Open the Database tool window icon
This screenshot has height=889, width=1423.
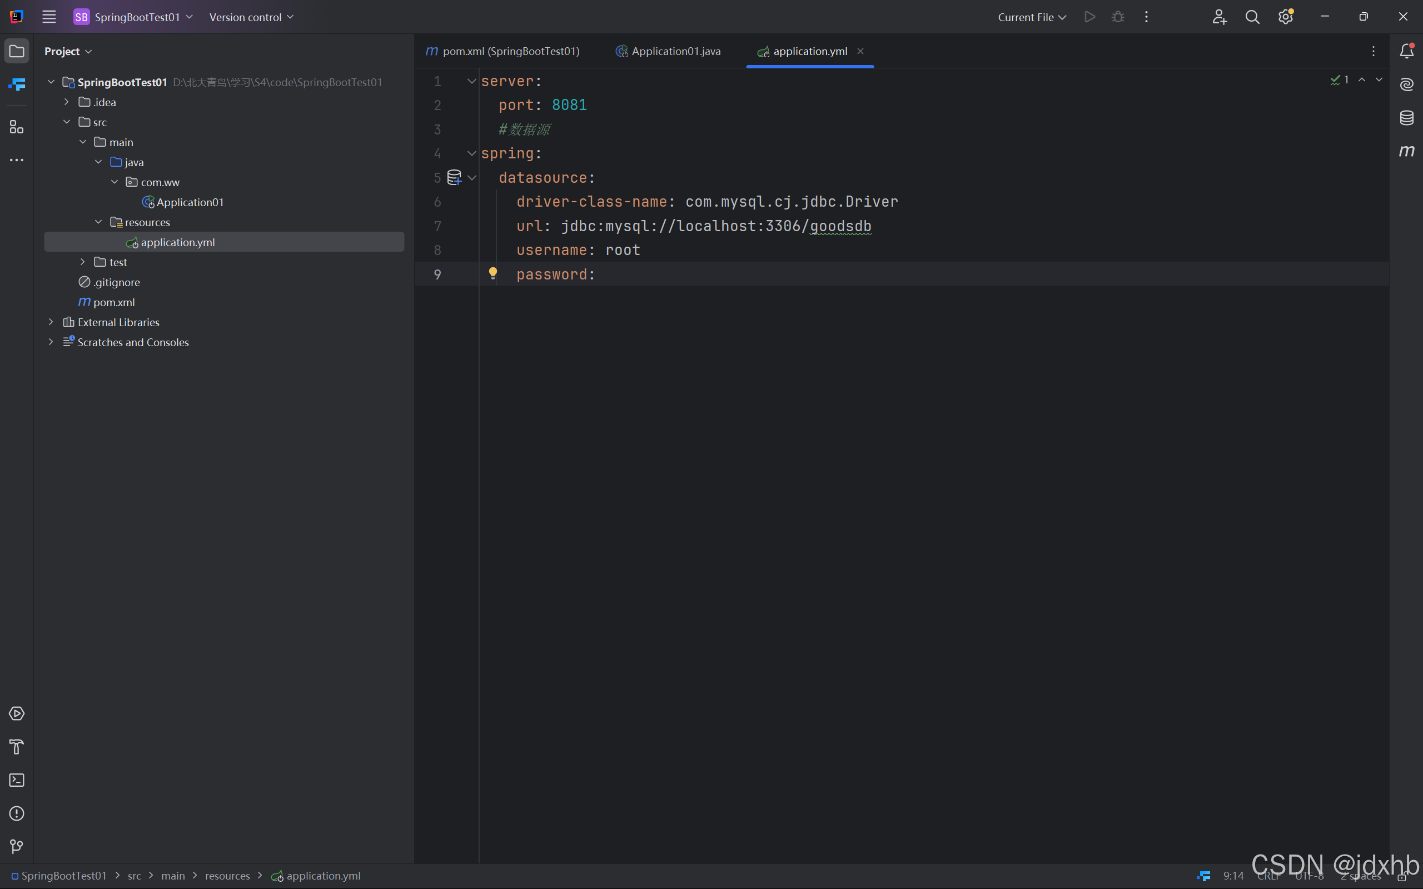1406,118
